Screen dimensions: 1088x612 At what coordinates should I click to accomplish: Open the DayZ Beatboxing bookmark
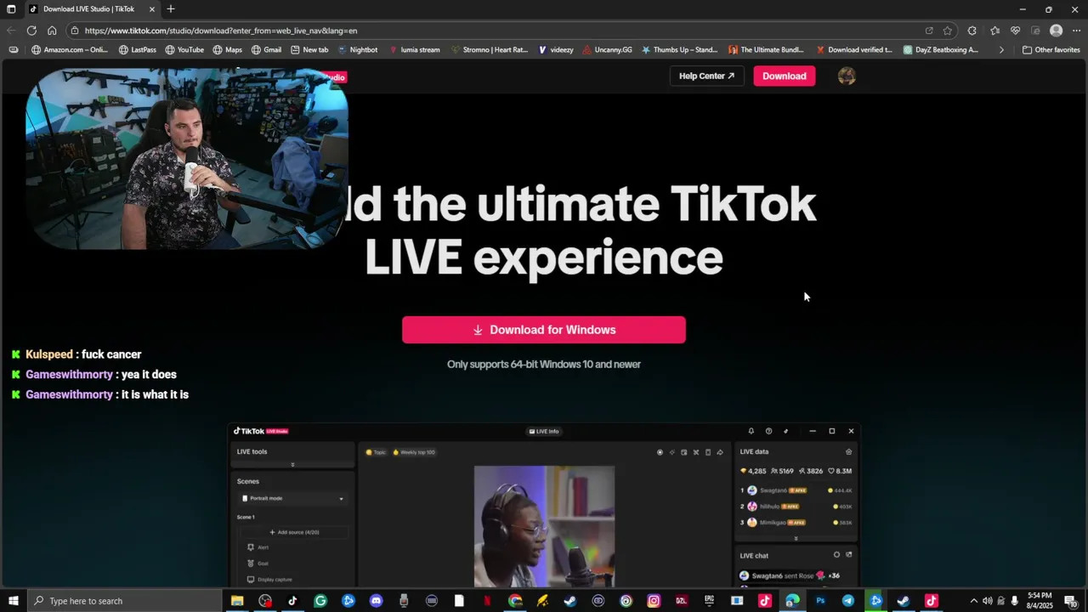coord(941,50)
